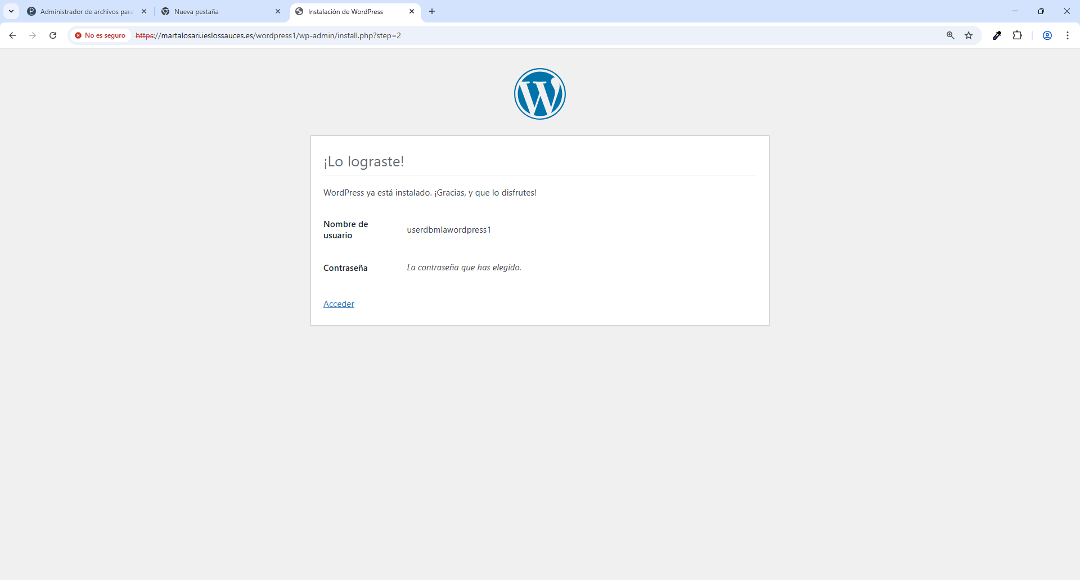Screen dimensions: 1080x580
Task: Click the URL address bar
Action: pos(506,35)
